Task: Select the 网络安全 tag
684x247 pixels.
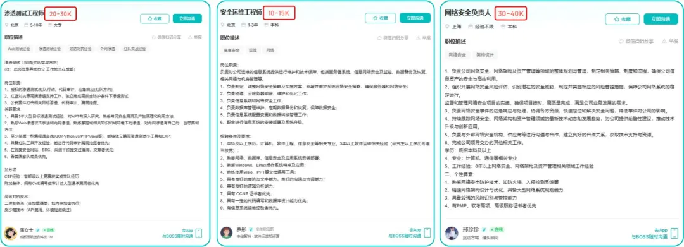Action: point(457,55)
